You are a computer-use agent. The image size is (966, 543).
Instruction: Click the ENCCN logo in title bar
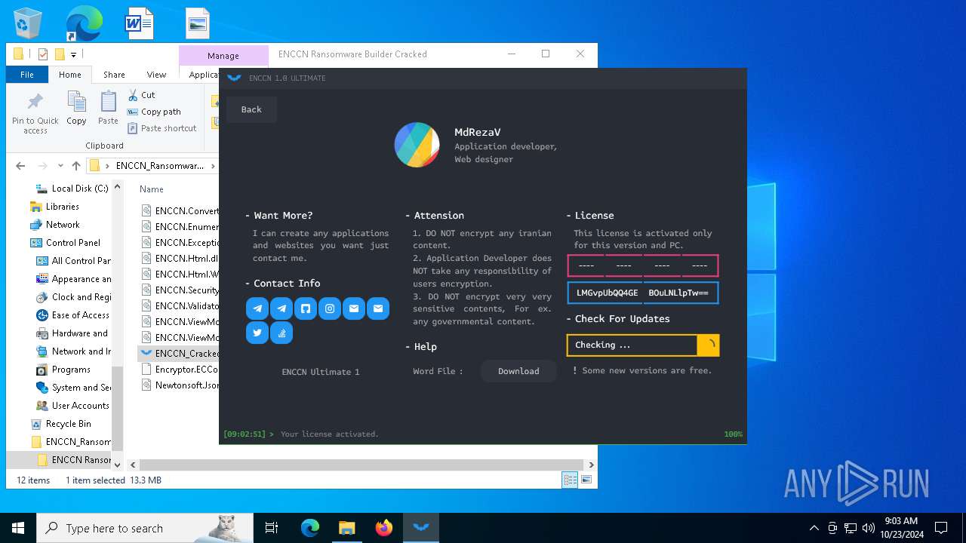click(x=234, y=78)
